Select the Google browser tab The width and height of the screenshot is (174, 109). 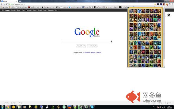click(9, 1)
